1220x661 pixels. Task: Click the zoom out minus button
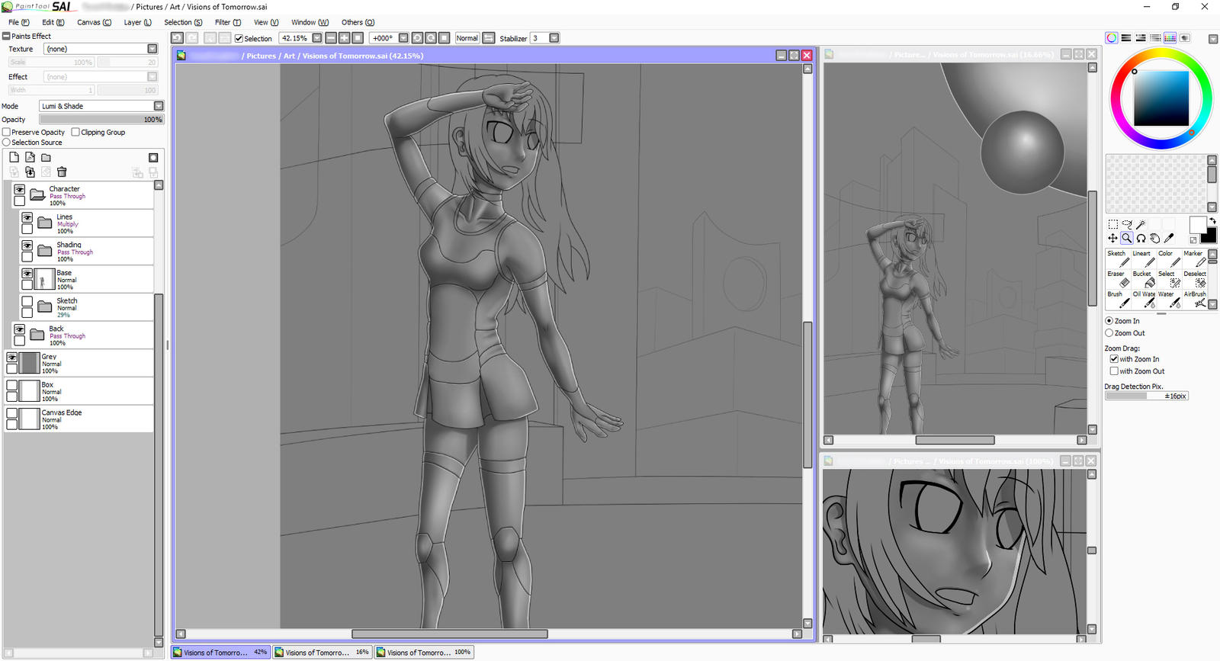coord(331,37)
